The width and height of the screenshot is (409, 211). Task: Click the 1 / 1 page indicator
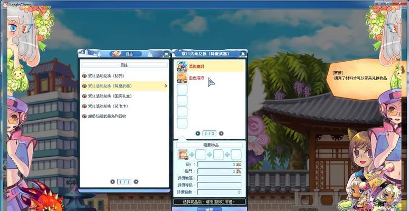point(124,181)
